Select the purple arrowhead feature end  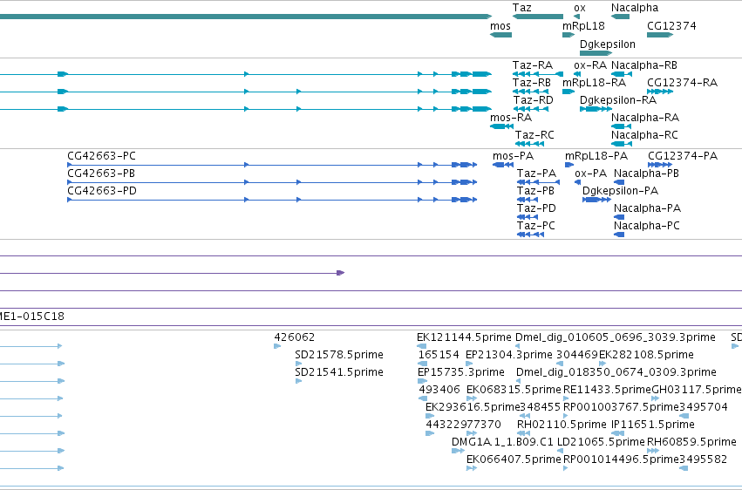(341, 273)
